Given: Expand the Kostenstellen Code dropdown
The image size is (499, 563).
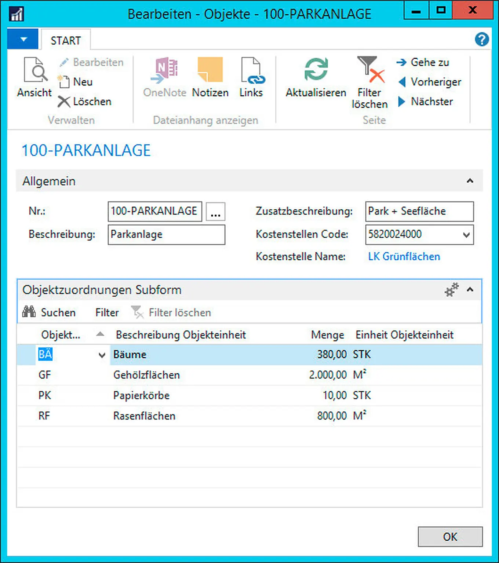Looking at the screenshot, I should (x=466, y=235).
